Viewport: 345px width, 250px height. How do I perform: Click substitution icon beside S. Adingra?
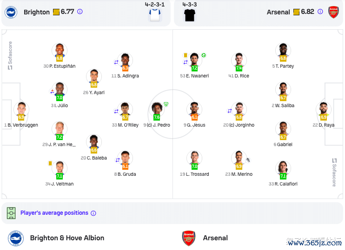tap(116, 62)
